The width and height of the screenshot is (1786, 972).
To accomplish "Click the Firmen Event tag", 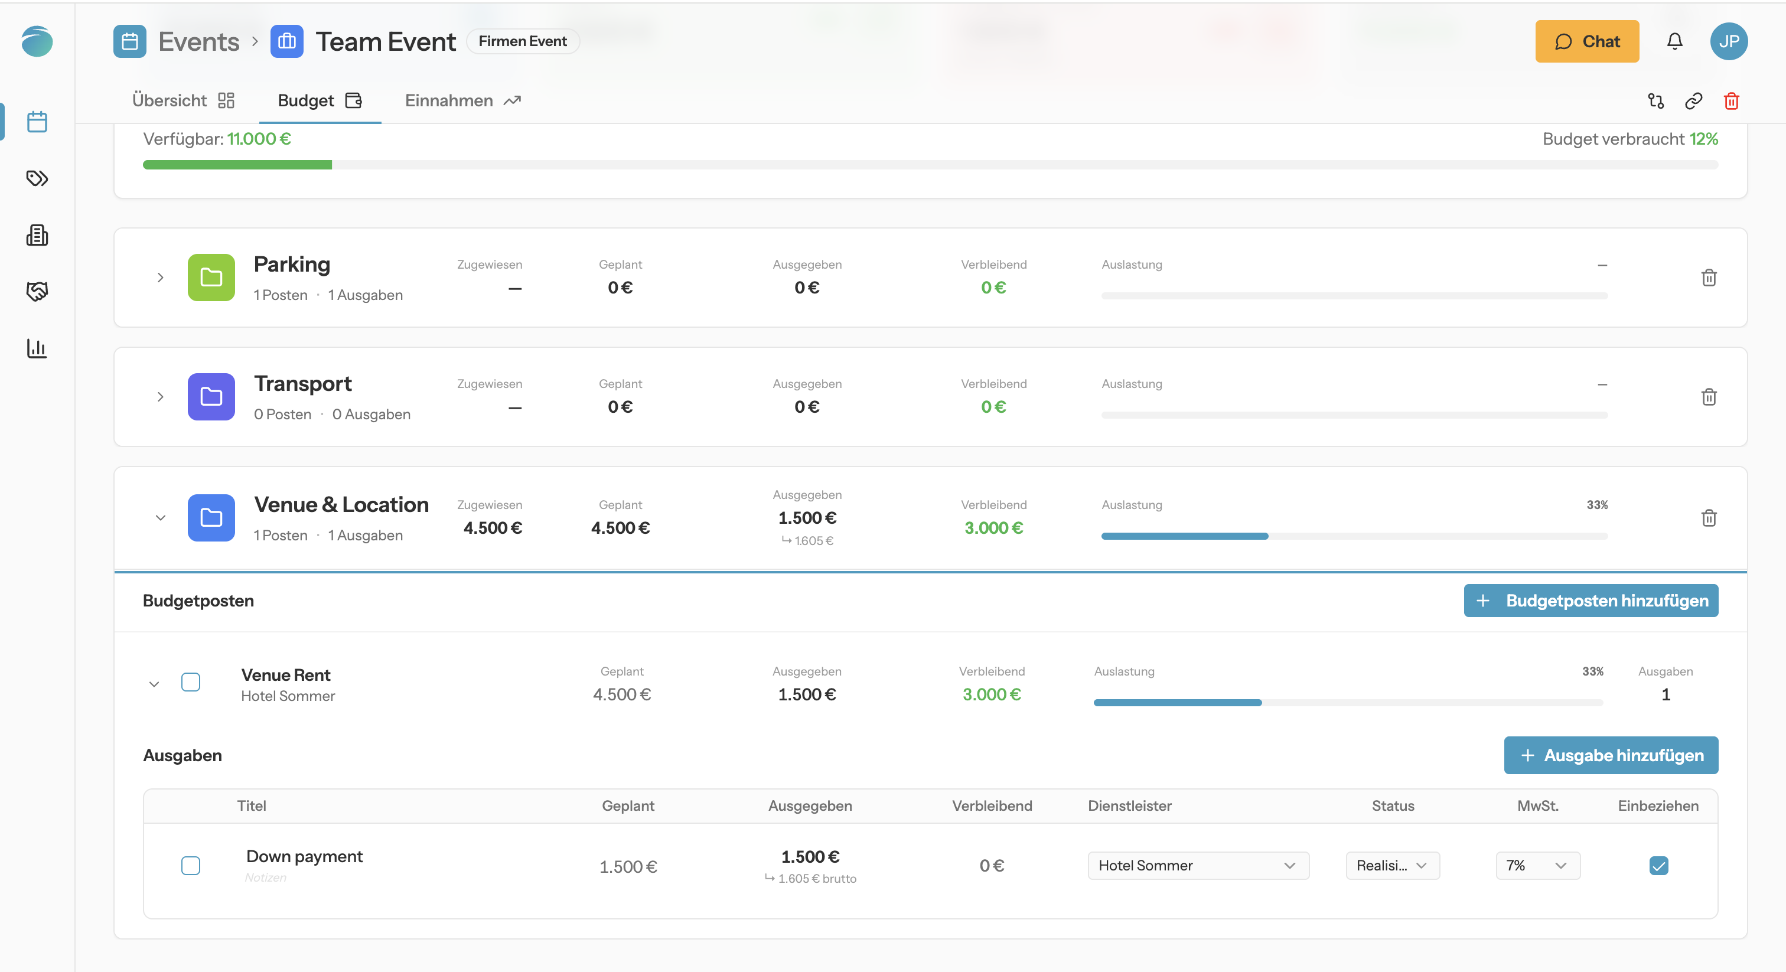I will (x=523, y=41).
